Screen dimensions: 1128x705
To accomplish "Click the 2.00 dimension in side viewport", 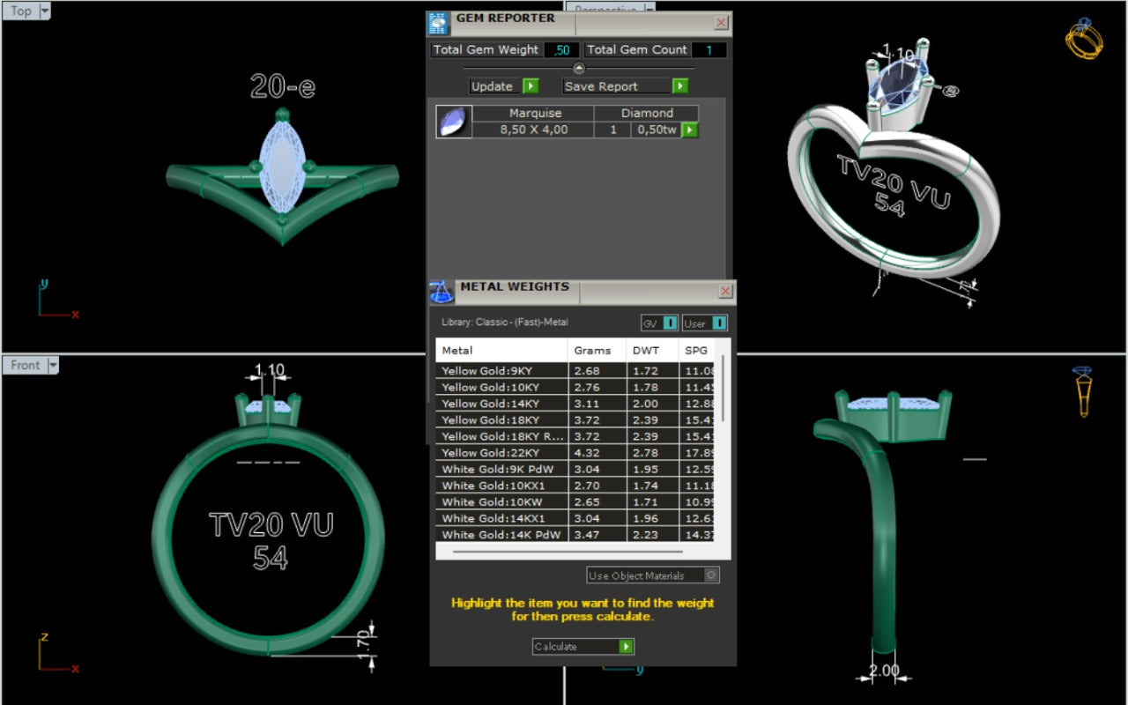I will click(884, 671).
